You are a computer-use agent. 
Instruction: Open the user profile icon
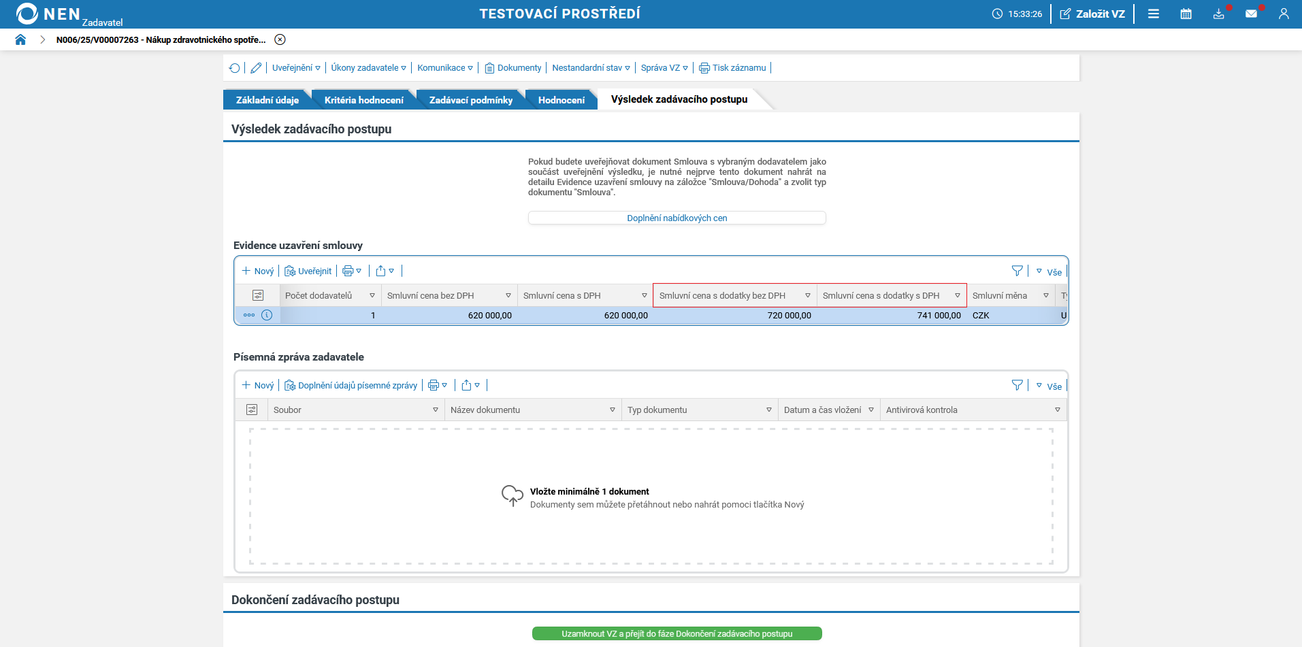click(1284, 14)
